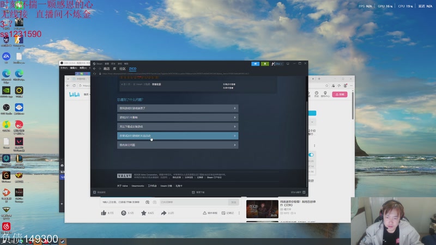The image size is (436, 245).
Task: Click 添加游戏 at Steam bottom bar
Action: click(100, 192)
